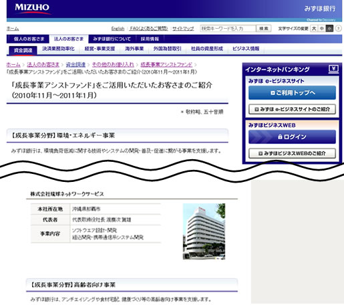Click the ご利用トップへ button
Screen dimensions: 344x305
(x=292, y=92)
